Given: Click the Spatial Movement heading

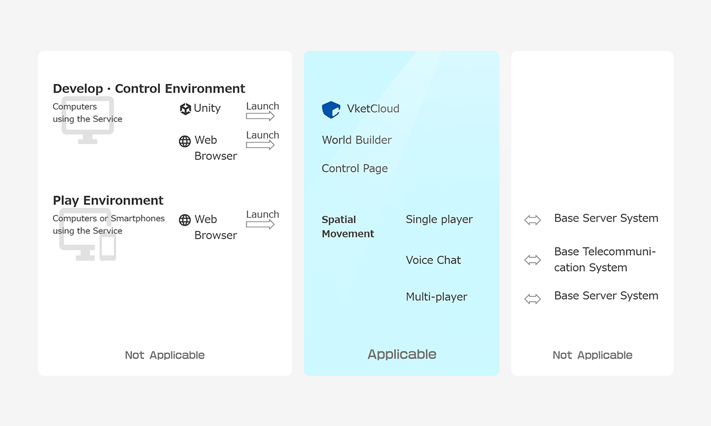Looking at the screenshot, I should point(348,227).
